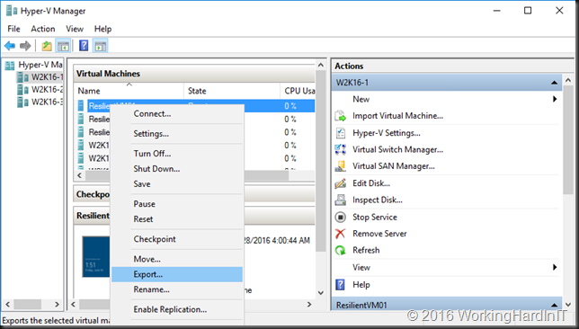Choose Connect... from the context menu
This screenshot has width=579, height=329.
[177, 114]
